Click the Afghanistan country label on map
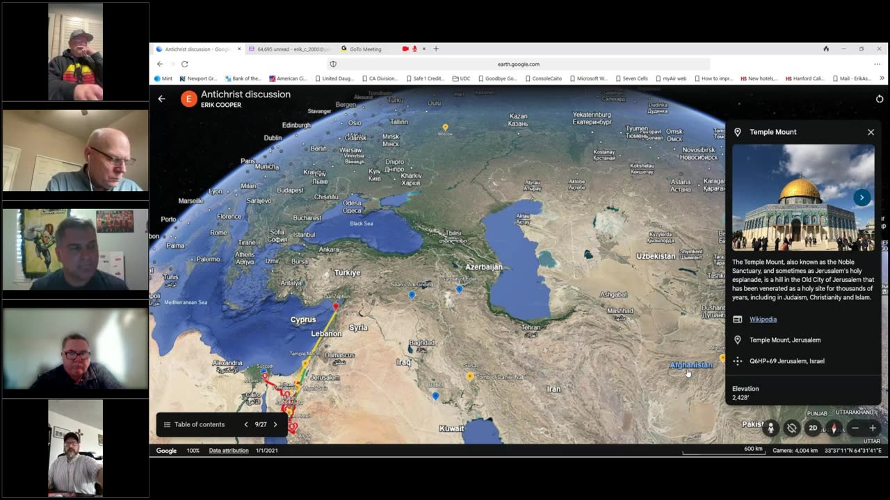 coord(690,365)
